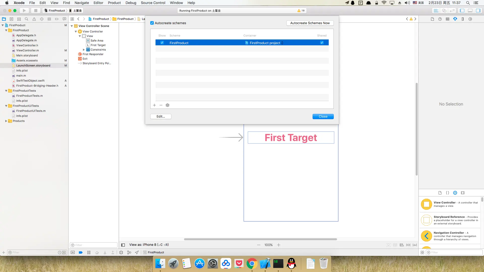484x272 pixels.
Task: Uncheck Show for FirstProduct scheme
Action: [162, 43]
